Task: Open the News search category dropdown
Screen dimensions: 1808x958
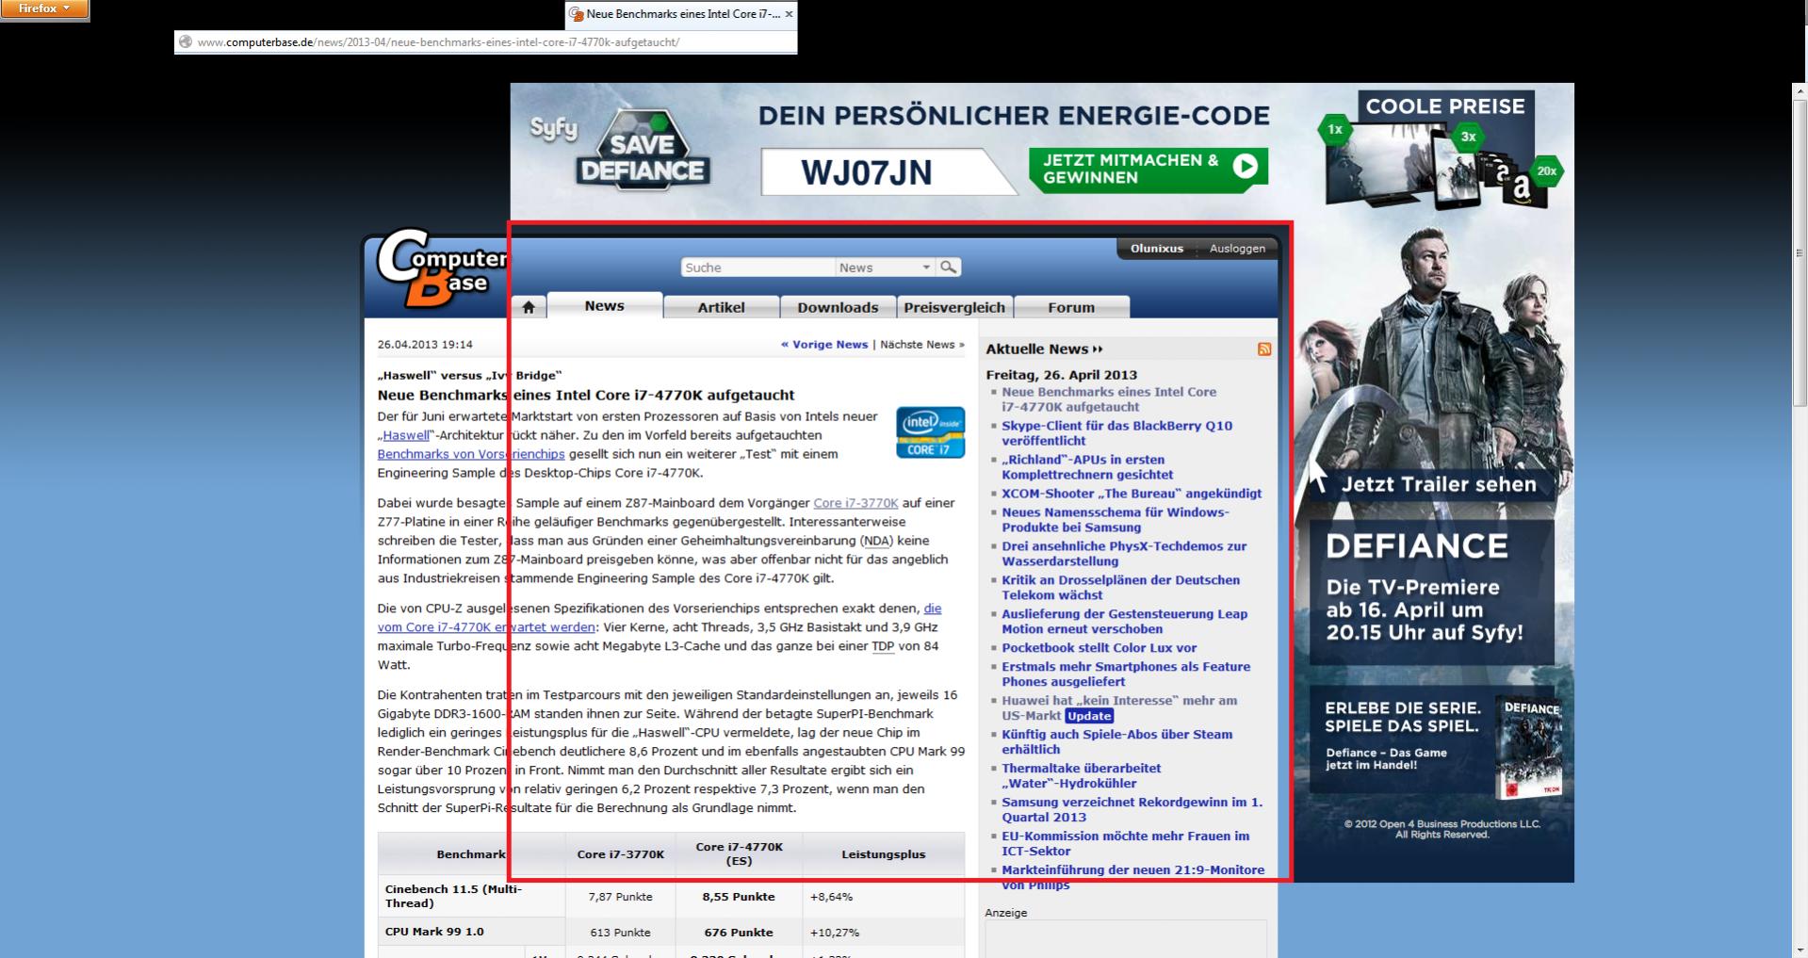Action: pyautogui.click(x=884, y=268)
